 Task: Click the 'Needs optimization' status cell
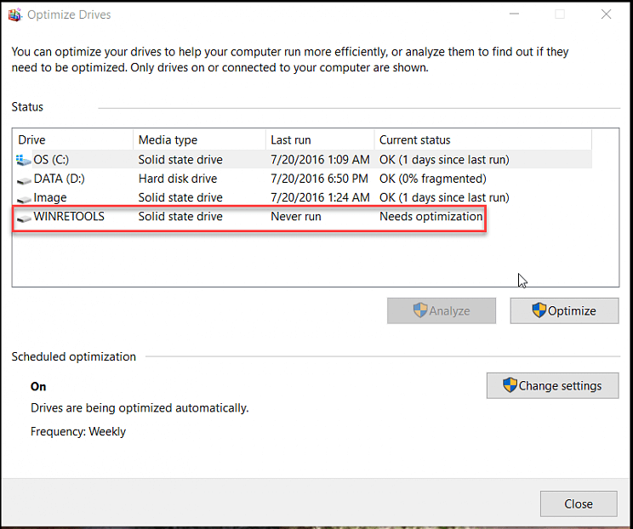coord(431,217)
